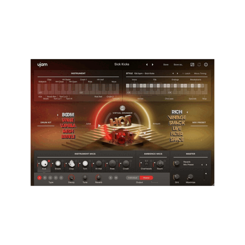The image size is (245, 245).
Task: Select the SPACE mix preset
Action: [177, 139]
